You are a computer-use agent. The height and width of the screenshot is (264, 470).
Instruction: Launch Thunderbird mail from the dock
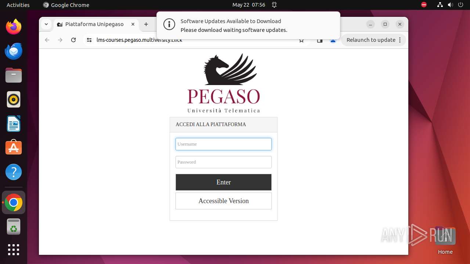(x=14, y=51)
